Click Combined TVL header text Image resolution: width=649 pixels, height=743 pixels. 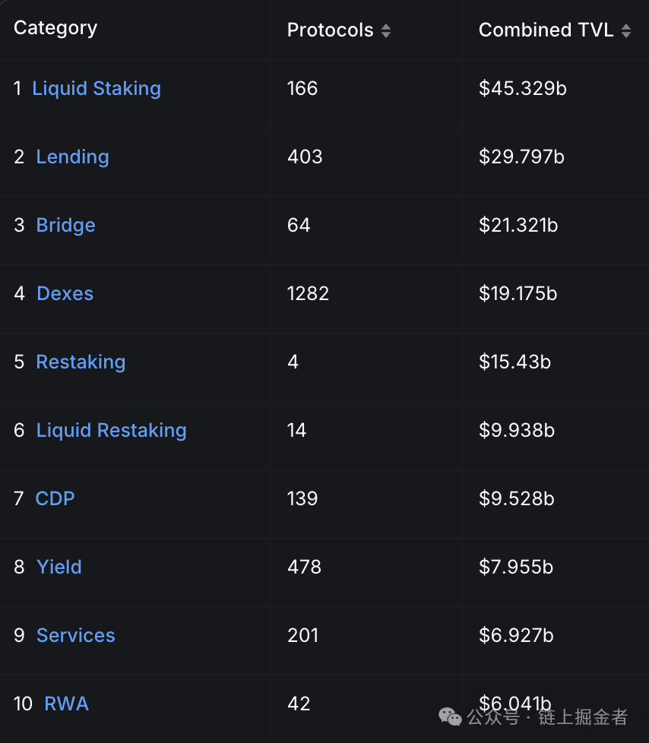[546, 30]
